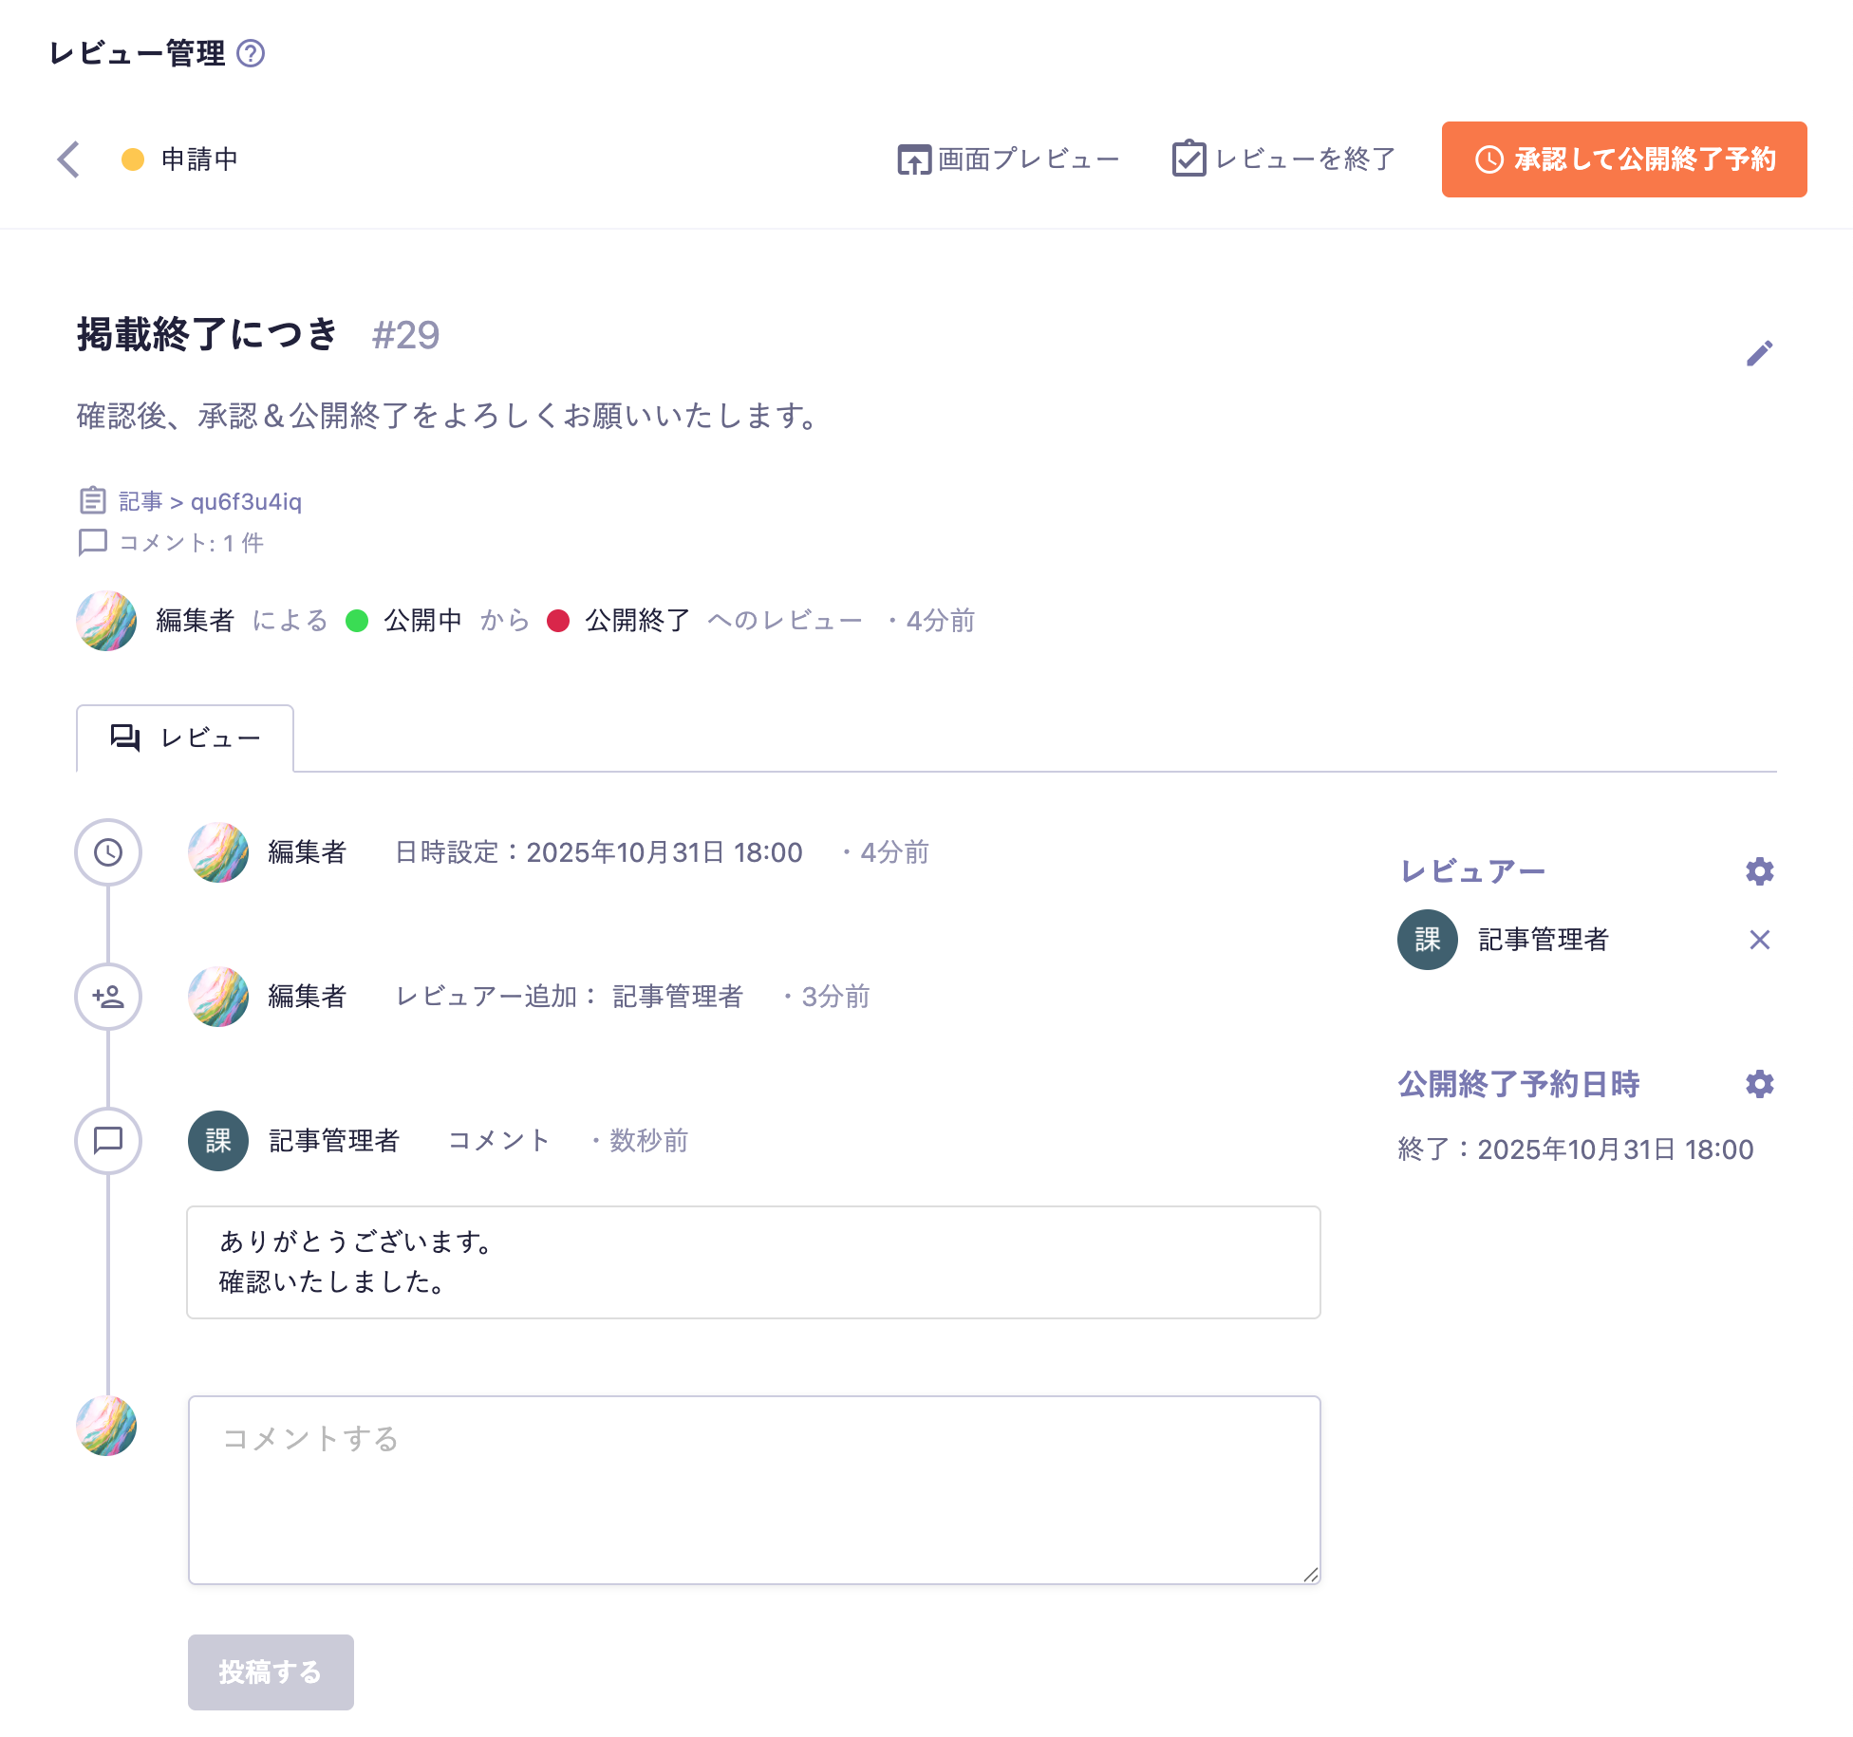Image resolution: width=1853 pixels, height=1737 pixels.
Task: Click 承認して公開終了予約
Action: pos(1623,160)
